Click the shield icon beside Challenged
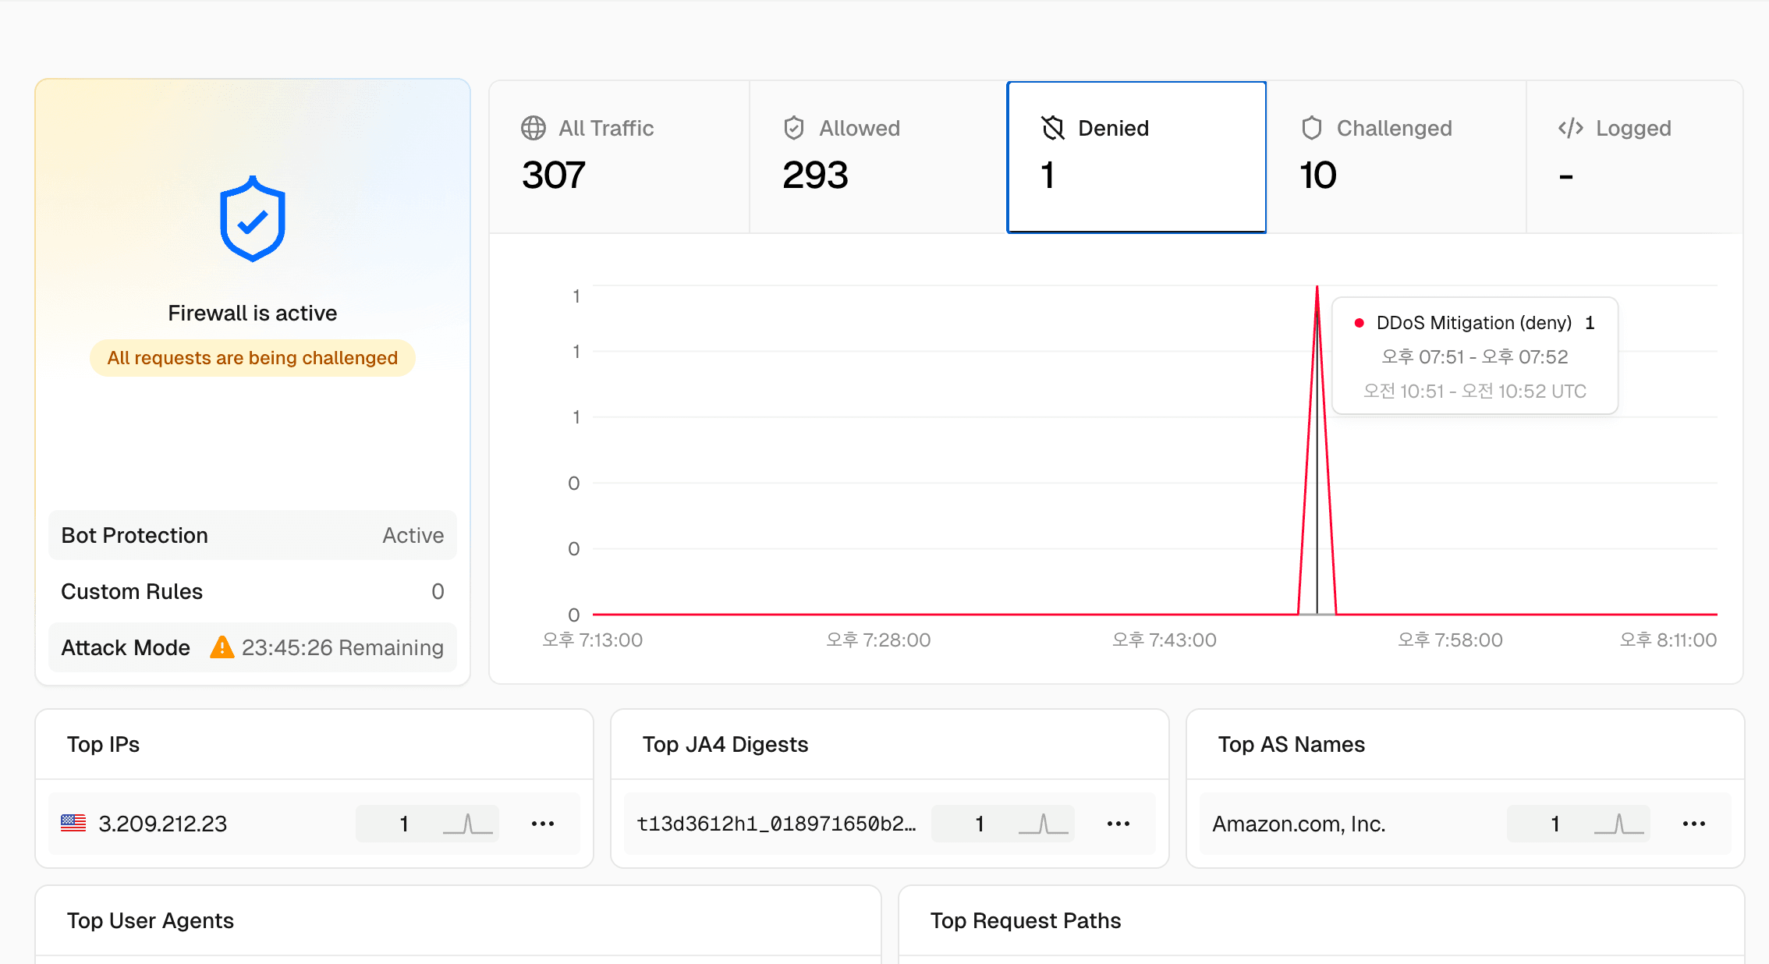 [1312, 128]
